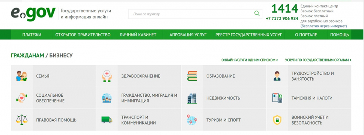Viewport: 364px width, 135px height.
Task: Open Реестр государственных услуг
Action: [x=249, y=35]
